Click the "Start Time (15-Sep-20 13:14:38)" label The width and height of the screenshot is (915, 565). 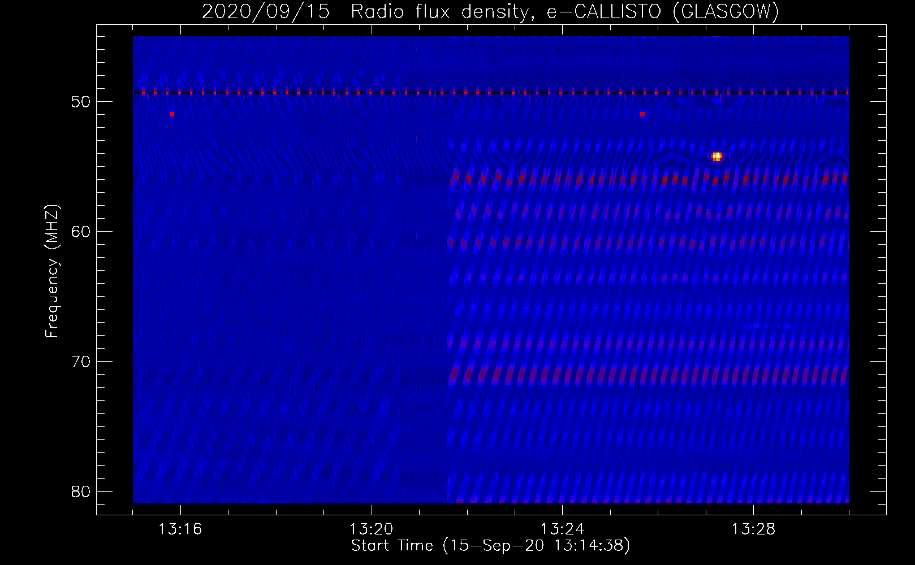490,546
